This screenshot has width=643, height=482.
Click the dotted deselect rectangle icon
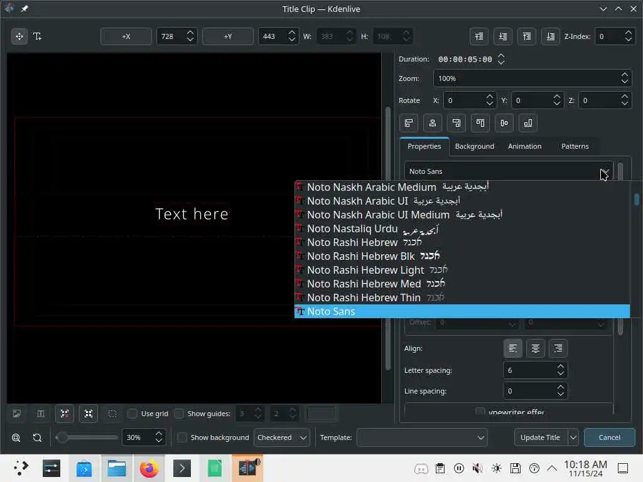click(x=112, y=414)
